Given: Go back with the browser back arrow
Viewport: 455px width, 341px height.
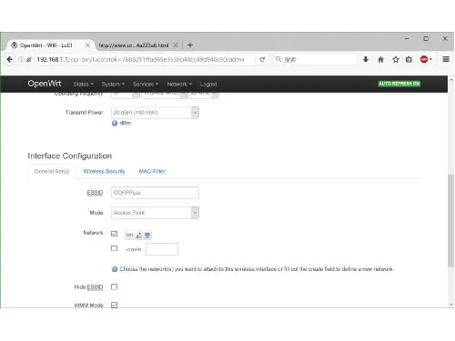Looking at the screenshot, I should click(9, 59).
